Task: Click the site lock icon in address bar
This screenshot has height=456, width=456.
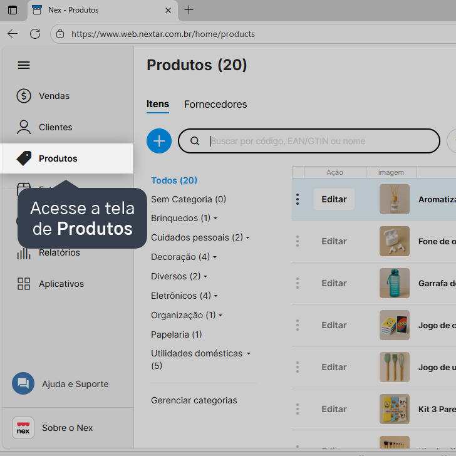Action: tap(60, 34)
